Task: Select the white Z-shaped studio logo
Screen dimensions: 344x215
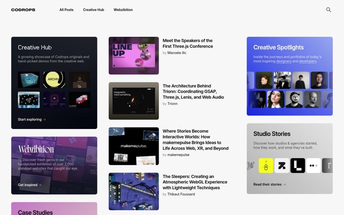Action: (x=282, y=166)
